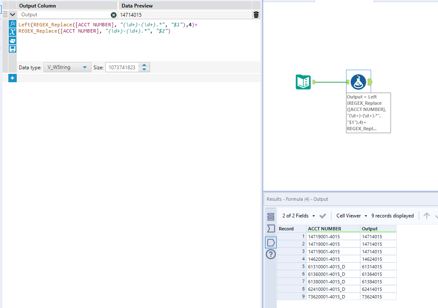Collapse the Output expression chevron

pos(13,15)
